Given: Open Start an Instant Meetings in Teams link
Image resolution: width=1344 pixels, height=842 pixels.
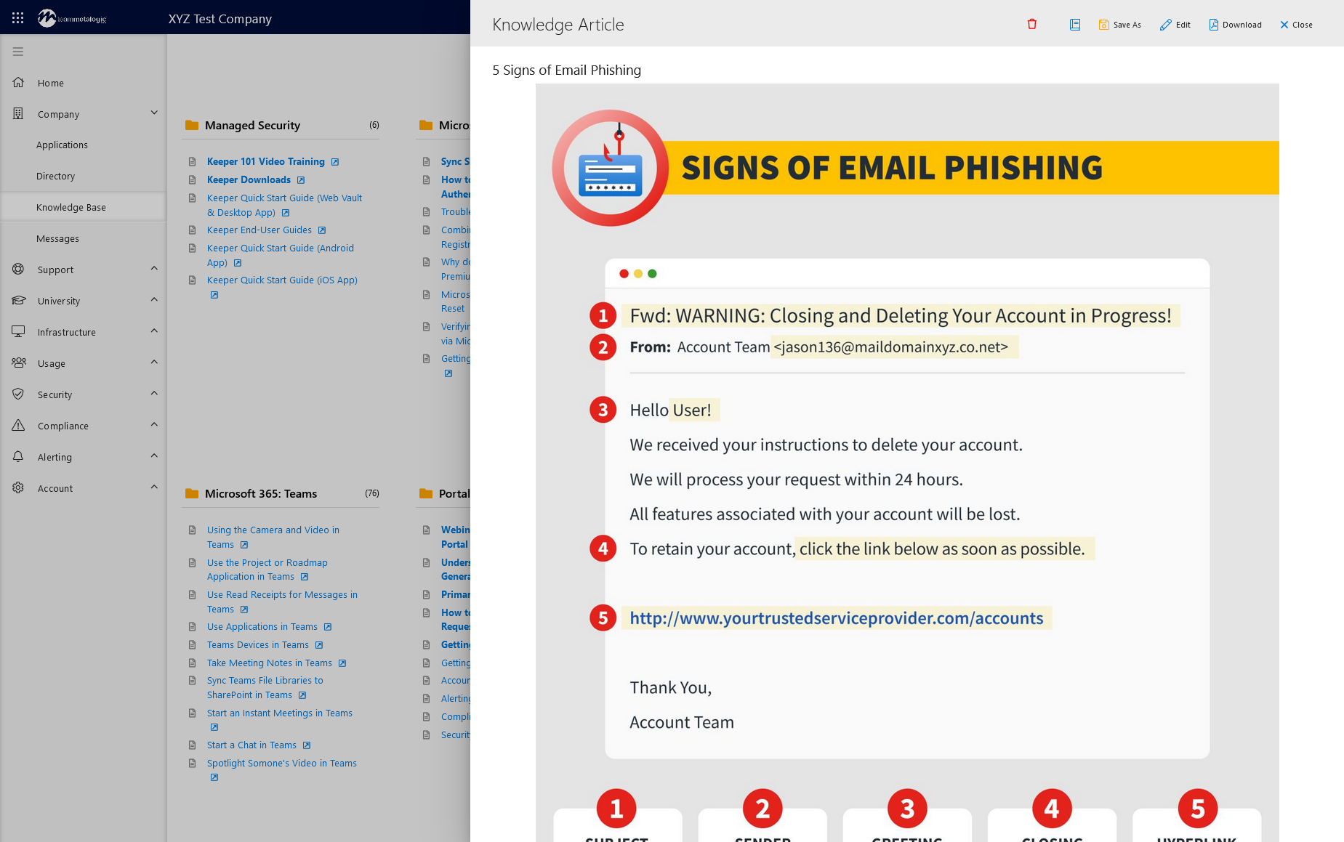Looking at the screenshot, I should 279,713.
